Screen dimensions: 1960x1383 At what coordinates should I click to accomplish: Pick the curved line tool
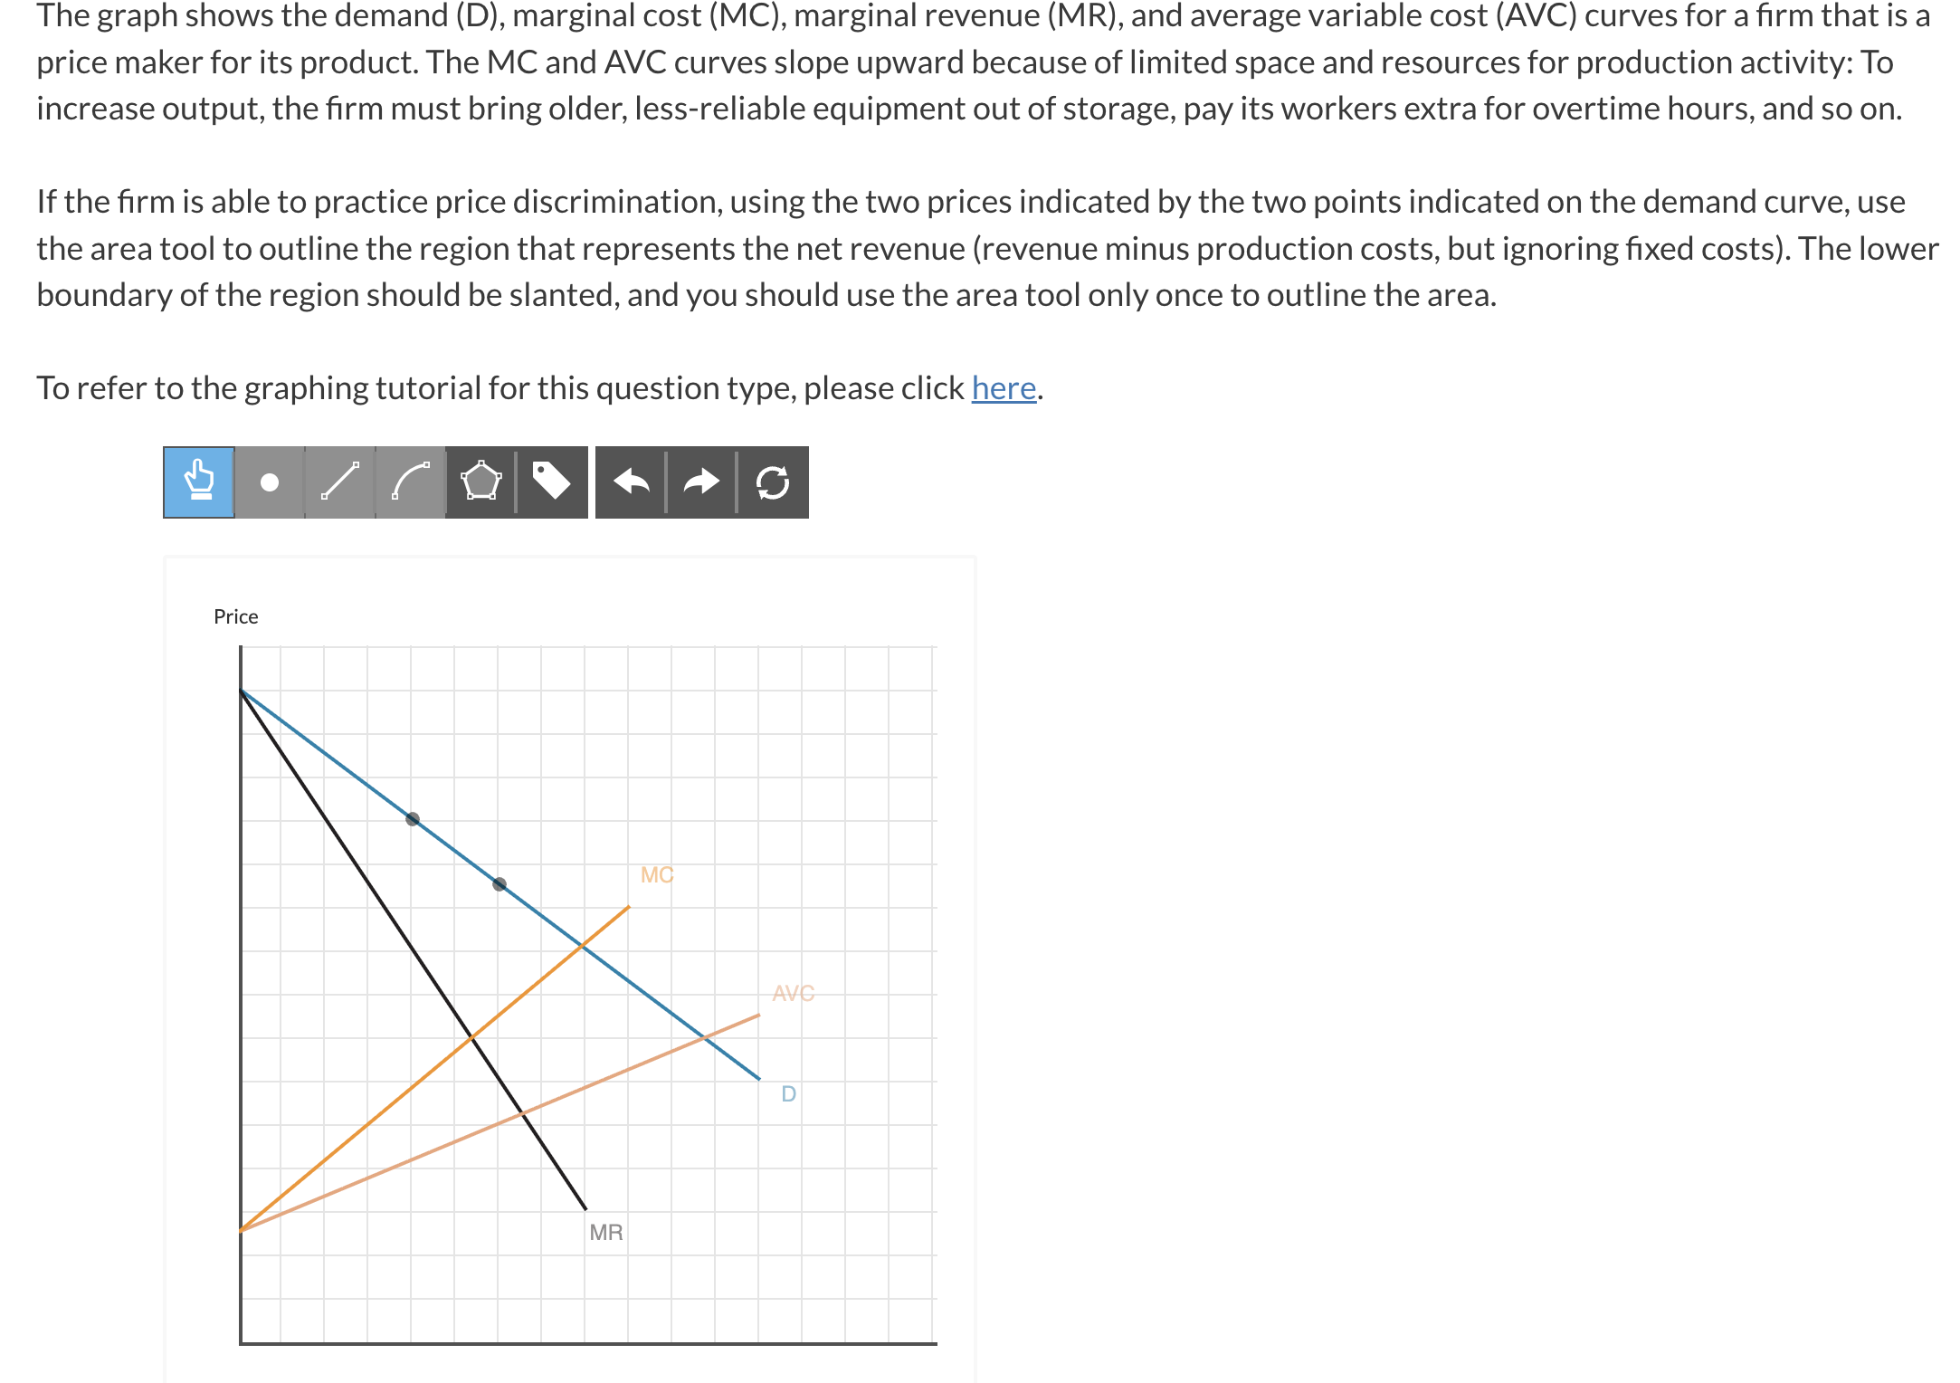[x=409, y=482]
